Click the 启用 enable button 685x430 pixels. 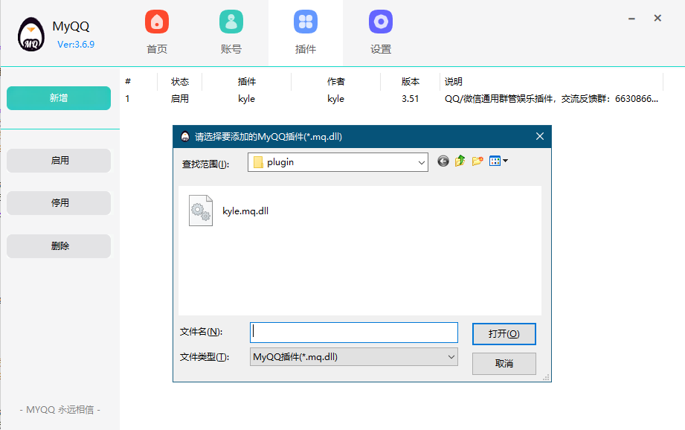coord(58,161)
